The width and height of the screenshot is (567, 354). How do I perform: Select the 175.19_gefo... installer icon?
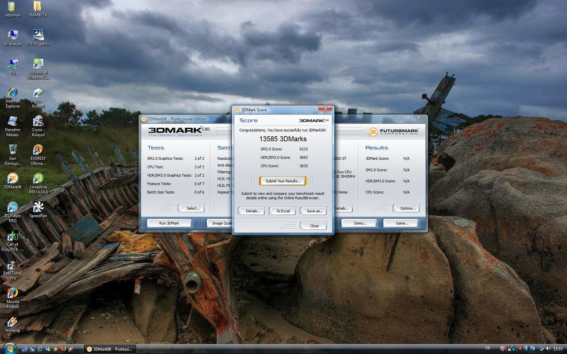click(x=38, y=38)
